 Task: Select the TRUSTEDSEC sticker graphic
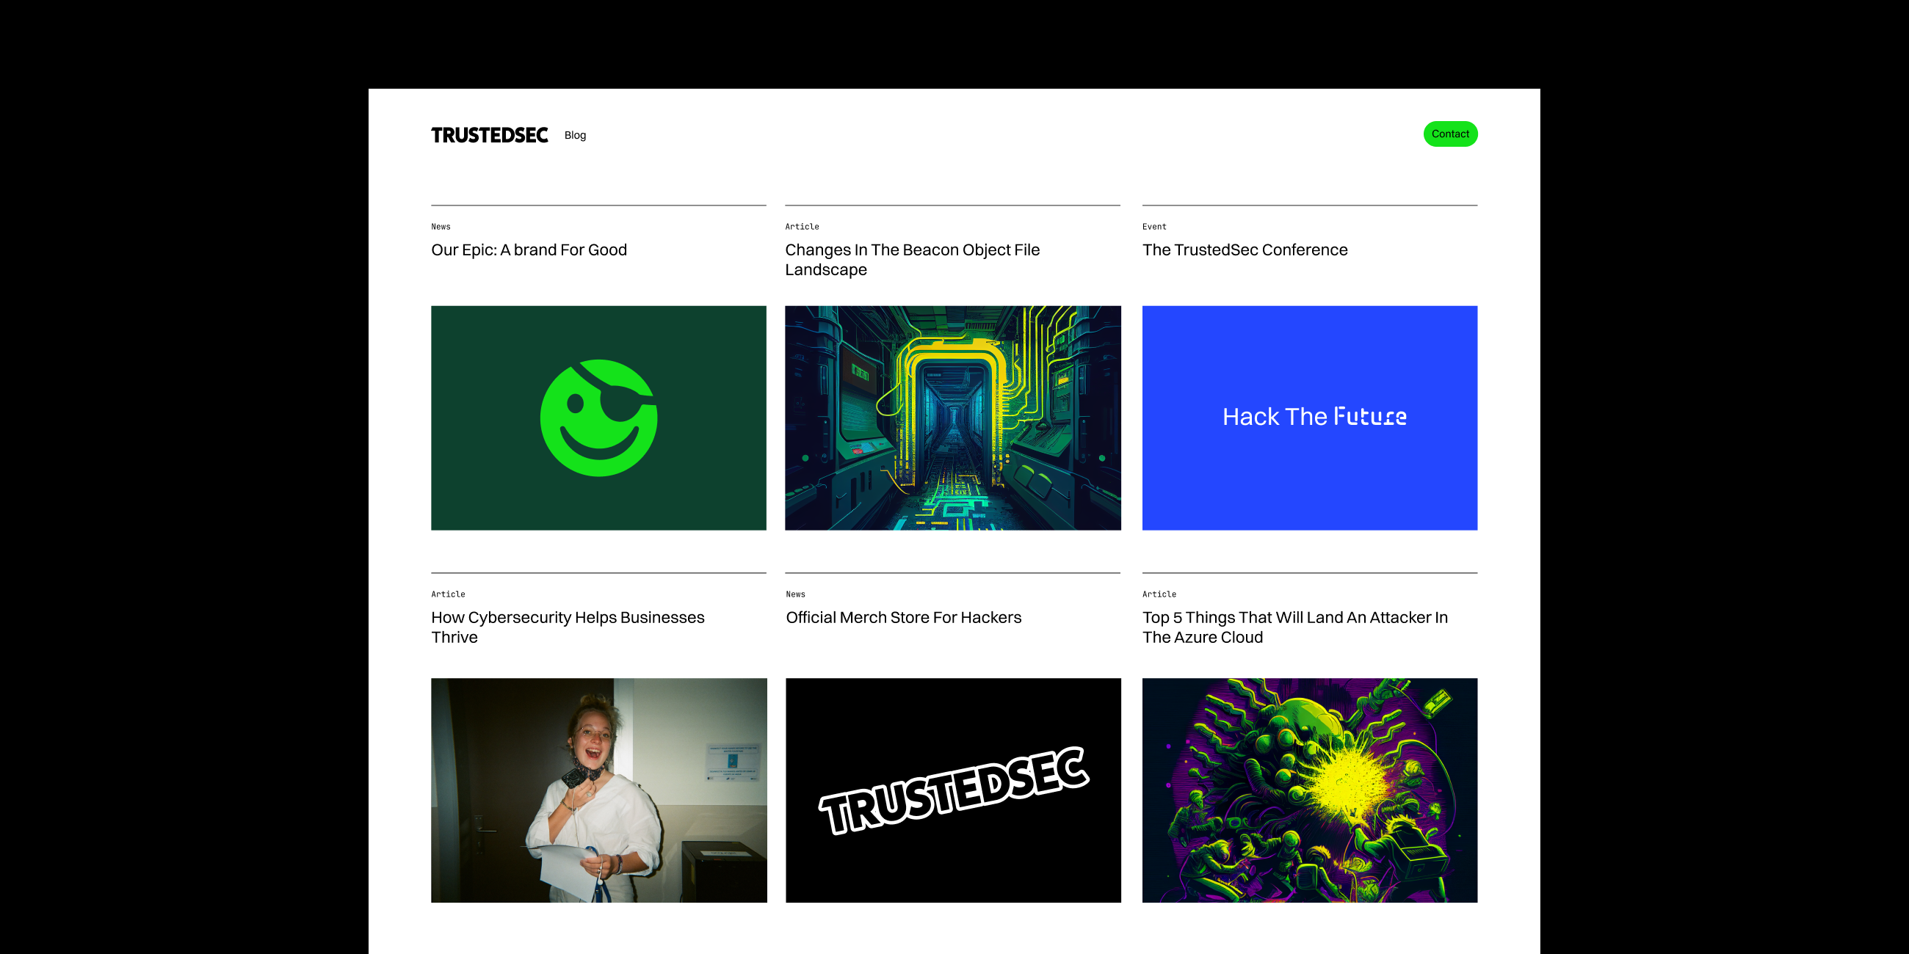(953, 790)
